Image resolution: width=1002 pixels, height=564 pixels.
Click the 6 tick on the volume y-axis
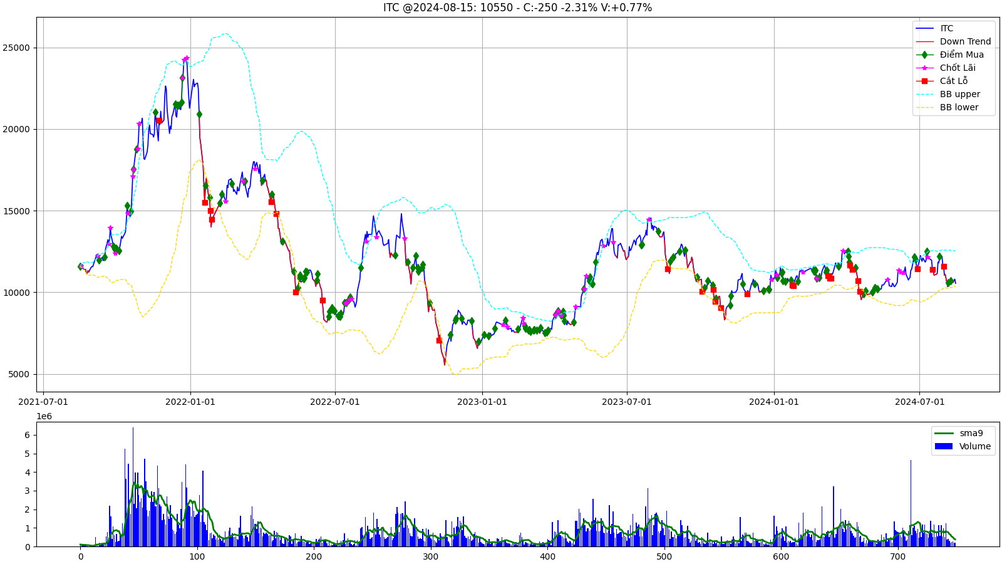(27, 435)
